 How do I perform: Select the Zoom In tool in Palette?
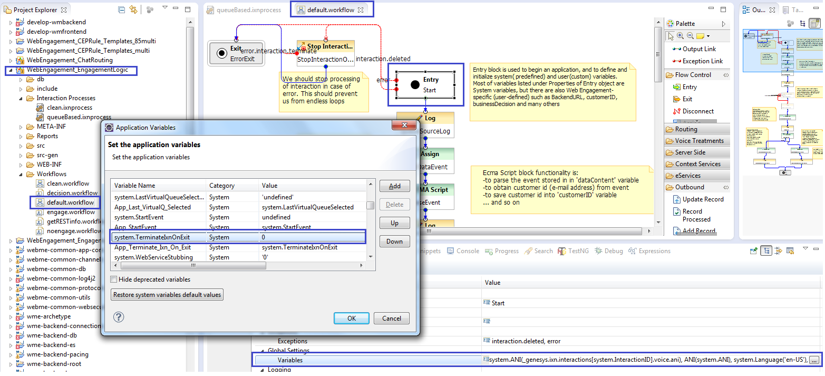coord(680,36)
